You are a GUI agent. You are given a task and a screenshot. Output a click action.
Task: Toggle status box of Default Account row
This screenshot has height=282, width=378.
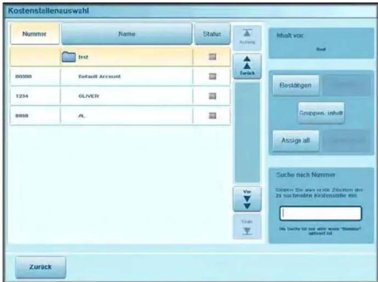tap(212, 77)
